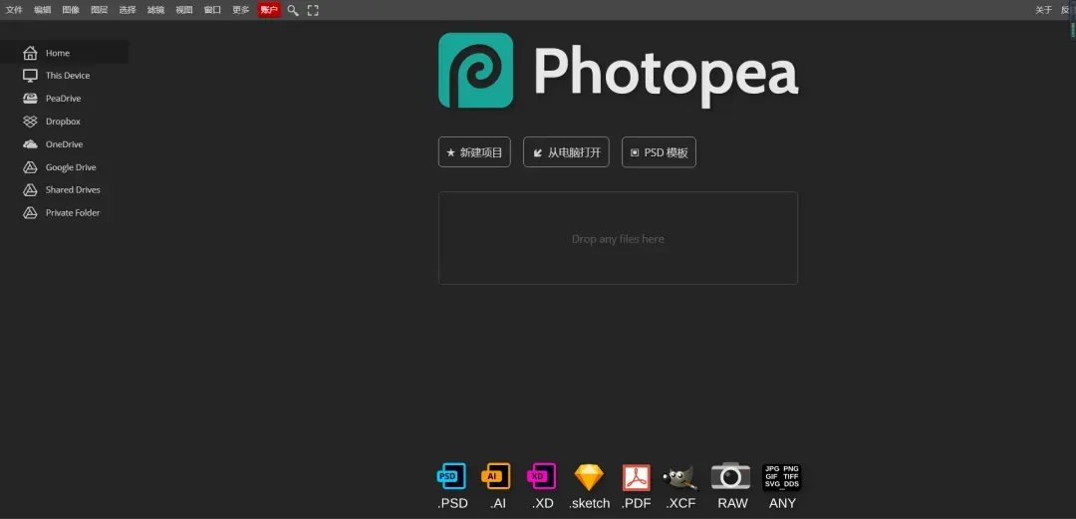The height and width of the screenshot is (519, 1076).
Task: Select the Home sidebar label
Action: click(x=58, y=53)
